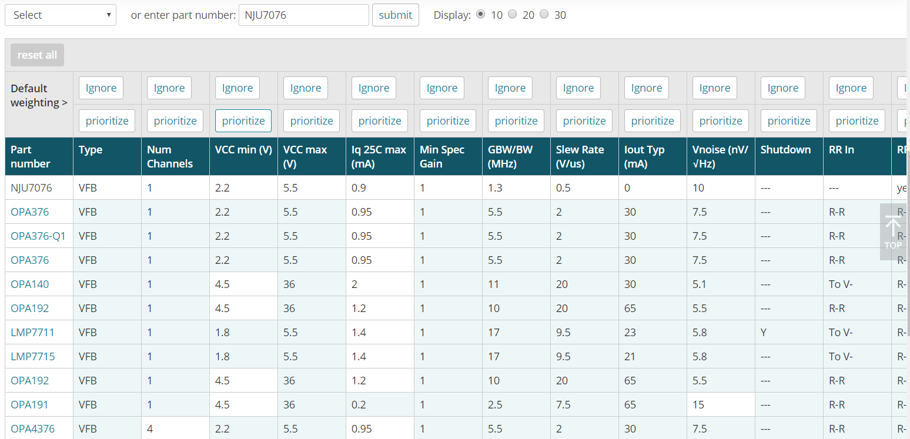910x439 pixels.
Task: Click the Num Channels column header
Action: (170, 156)
